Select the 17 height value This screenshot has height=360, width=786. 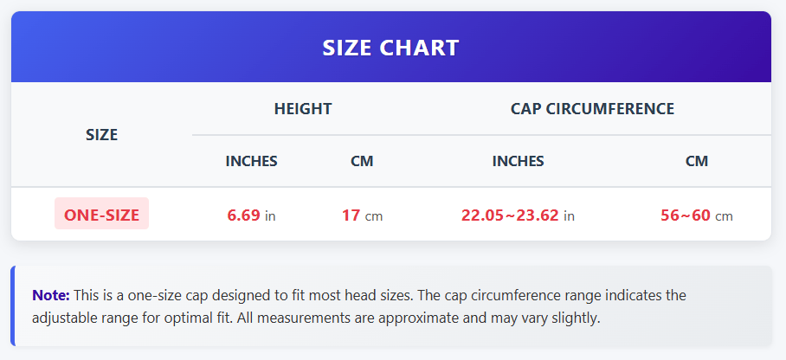point(351,215)
